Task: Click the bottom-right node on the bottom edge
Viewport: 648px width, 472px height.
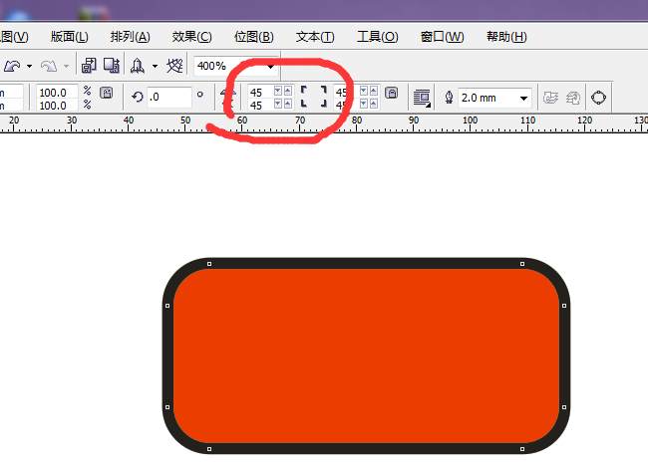Action: tap(522, 449)
